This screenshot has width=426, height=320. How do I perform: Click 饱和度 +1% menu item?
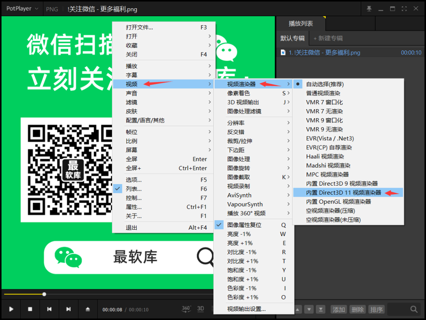pos(254,279)
